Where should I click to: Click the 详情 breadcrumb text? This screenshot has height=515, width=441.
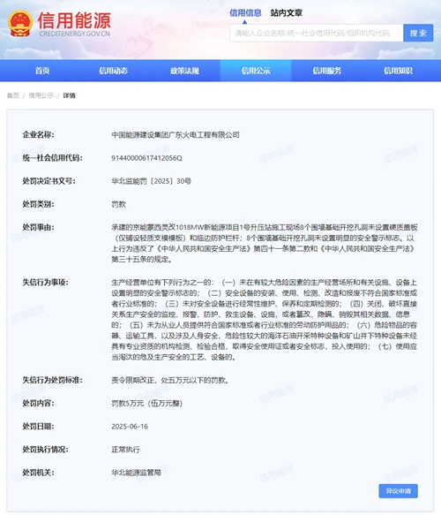69,95
